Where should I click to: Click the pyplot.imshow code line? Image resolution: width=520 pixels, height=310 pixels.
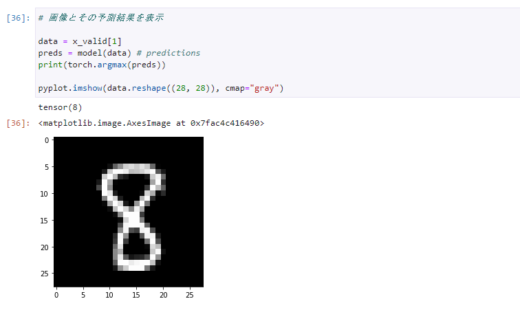coord(161,88)
